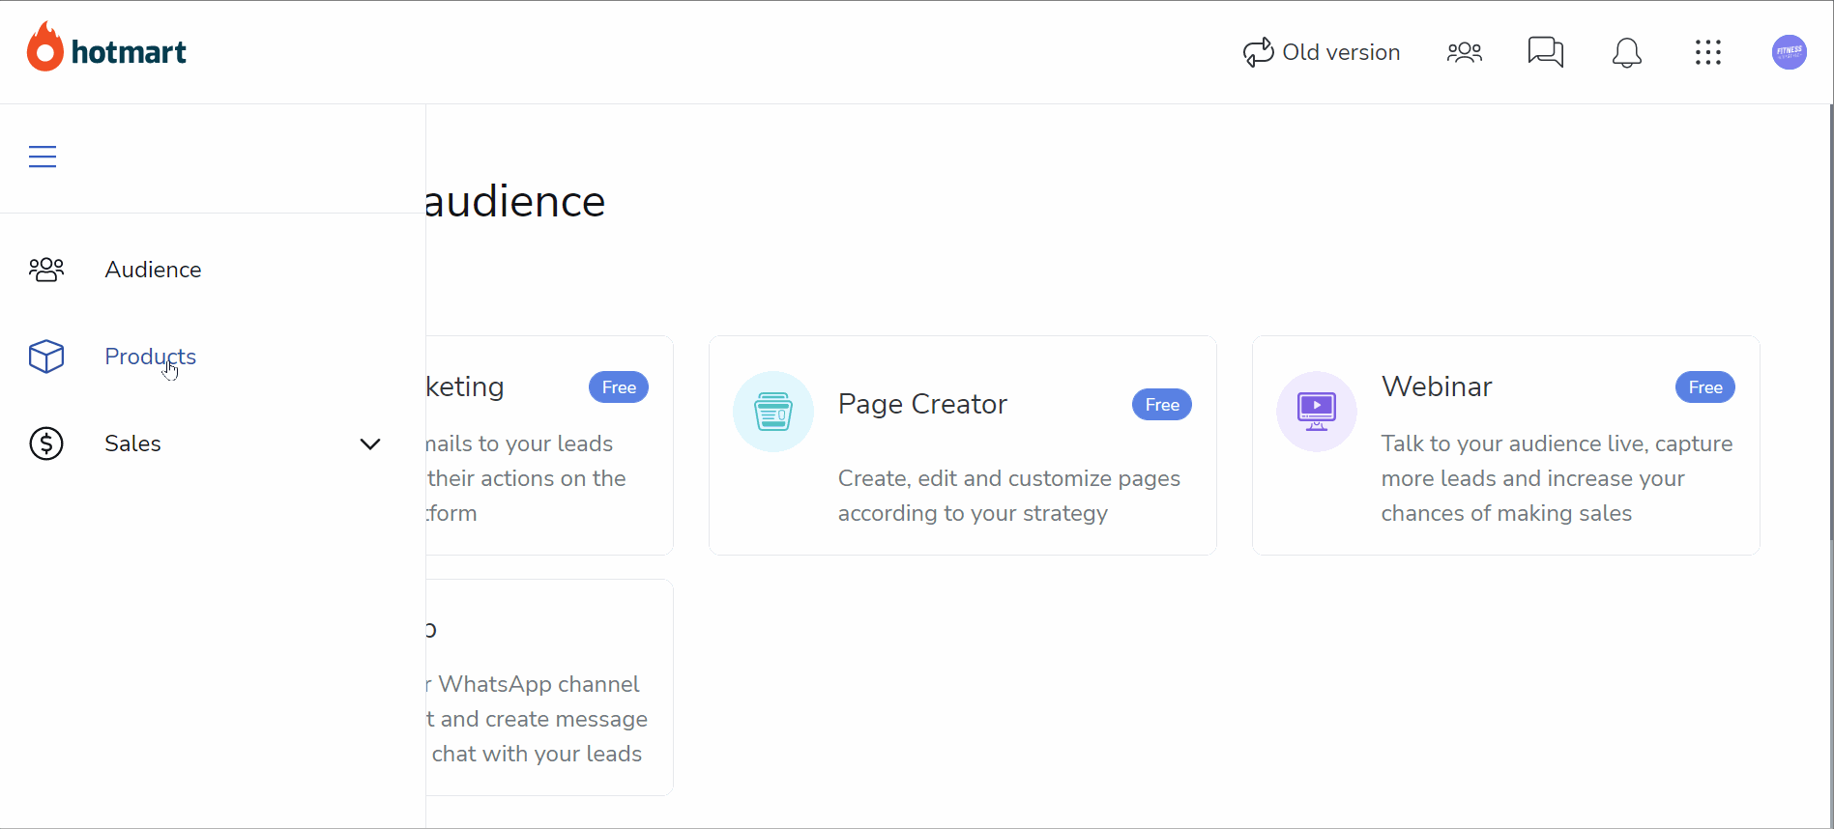Open Sales menu item

point(133,443)
